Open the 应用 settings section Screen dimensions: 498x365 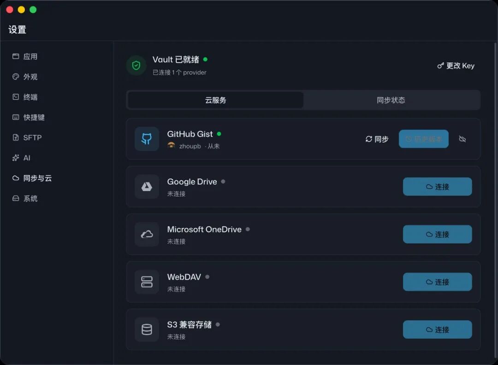pyautogui.click(x=25, y=57)
